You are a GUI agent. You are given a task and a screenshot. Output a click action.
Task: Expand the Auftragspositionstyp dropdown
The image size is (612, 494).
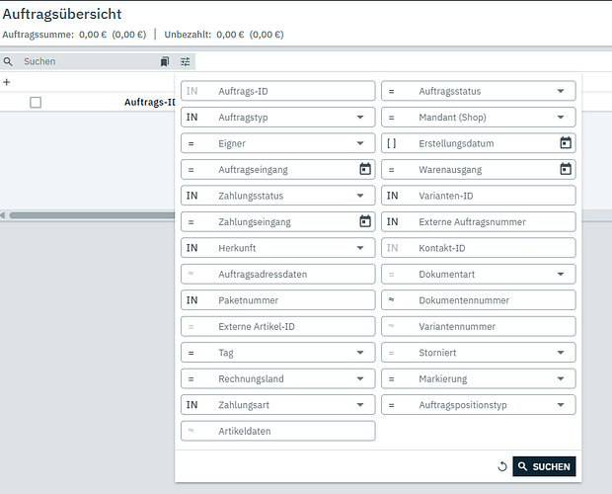[561, 405]
